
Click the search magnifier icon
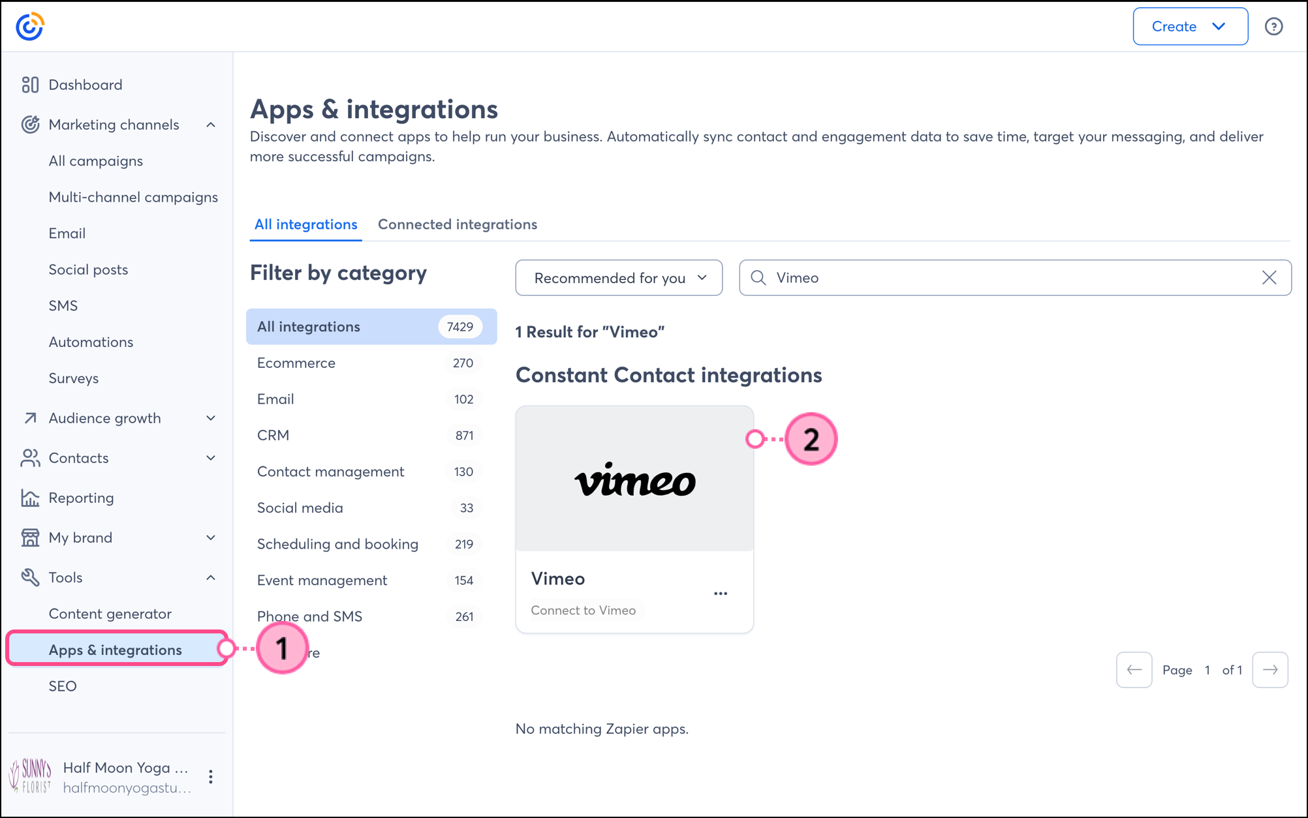pyautogui.click(x=758, y=278)
